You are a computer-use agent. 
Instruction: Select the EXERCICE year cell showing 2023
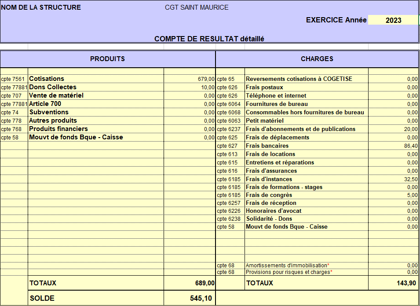393,20
